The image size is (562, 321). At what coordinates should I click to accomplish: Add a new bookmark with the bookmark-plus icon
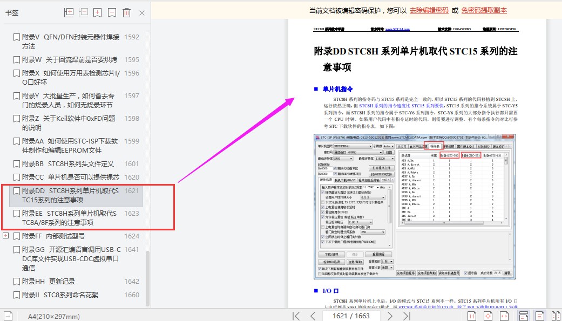pos(98,12)
